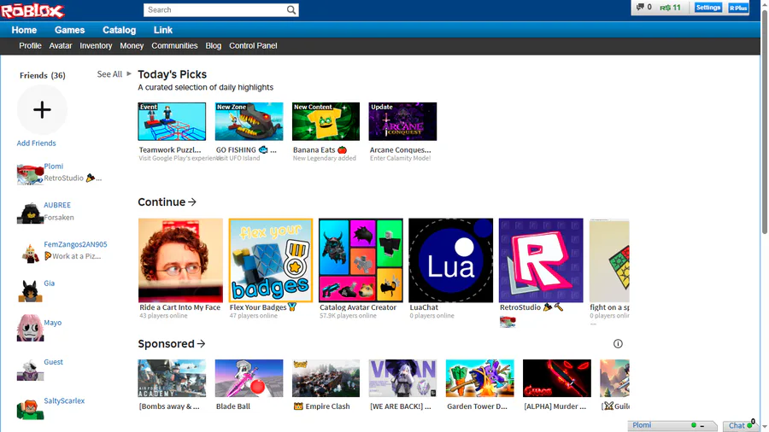The width and height of the screenshot is (769, 432).
Task: Open the Flex Your Badges thumbnail
Action: tap(271, 260)
